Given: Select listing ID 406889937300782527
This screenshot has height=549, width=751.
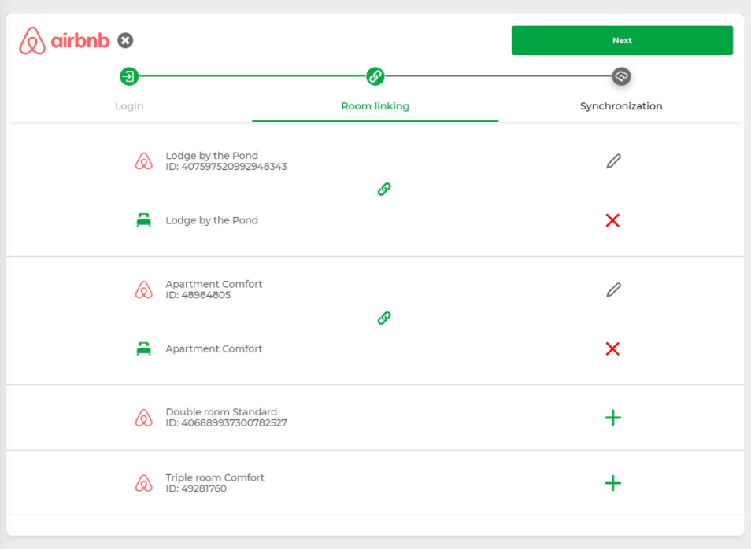Looking at the screenshot, I should pyautogui.click(x=226, y=422).
